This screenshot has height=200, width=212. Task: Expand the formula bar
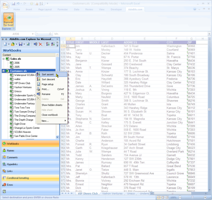[x=209, y=34]
